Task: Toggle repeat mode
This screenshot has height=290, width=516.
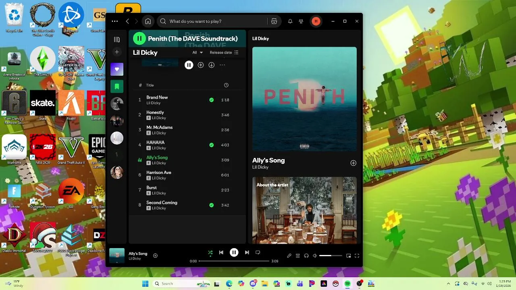Action: click(x=258, y=253)
